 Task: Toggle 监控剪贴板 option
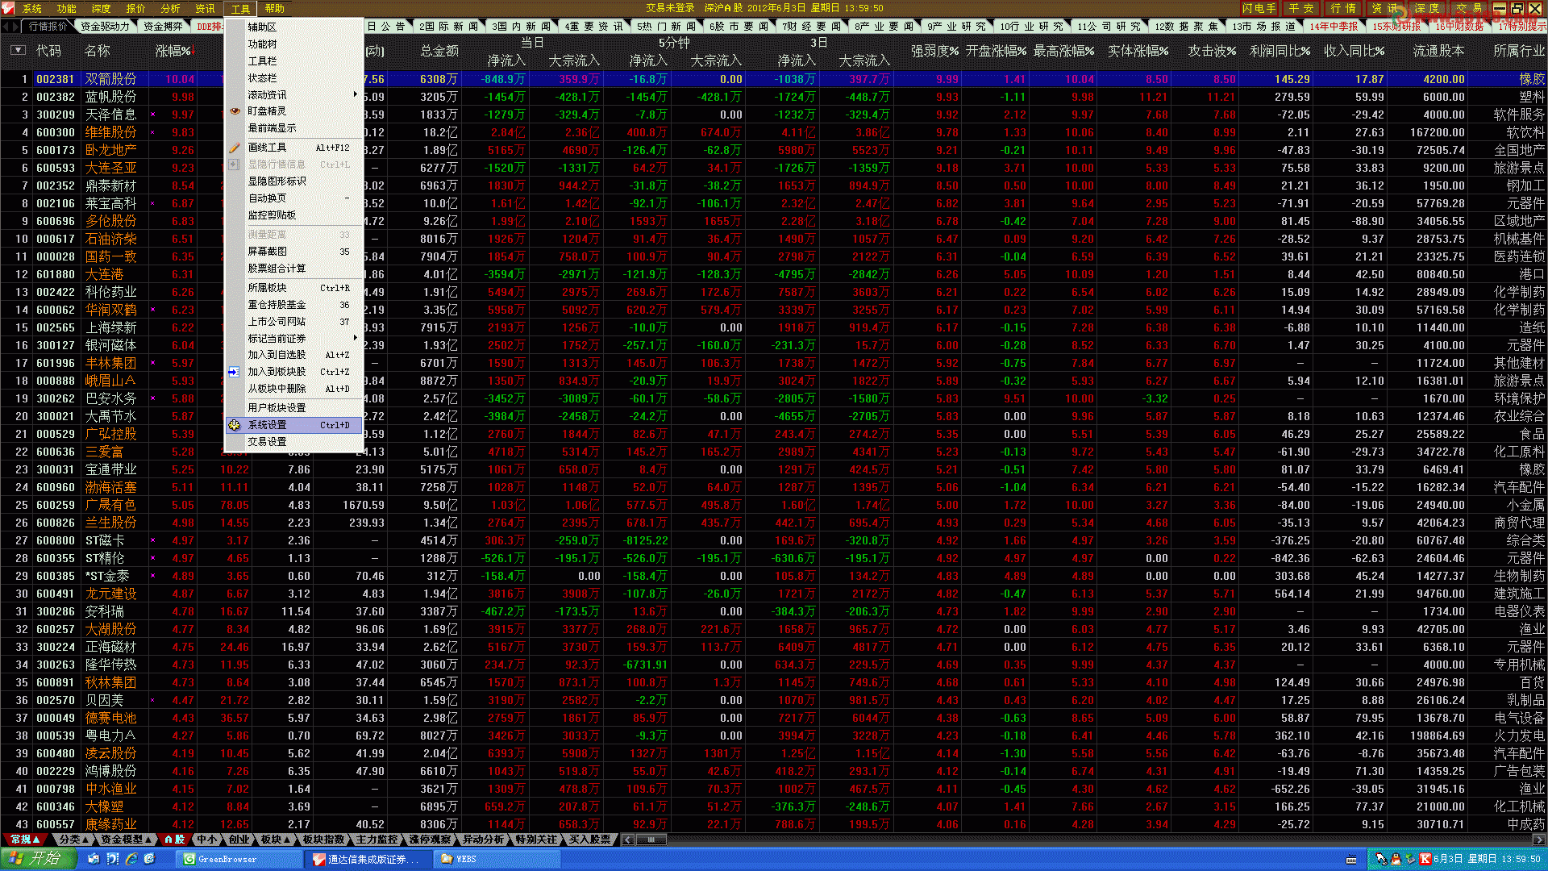pos(293,215)
